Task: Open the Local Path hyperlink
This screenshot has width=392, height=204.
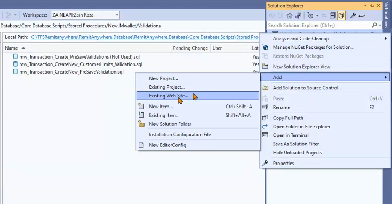Action: tap(145, 37)
